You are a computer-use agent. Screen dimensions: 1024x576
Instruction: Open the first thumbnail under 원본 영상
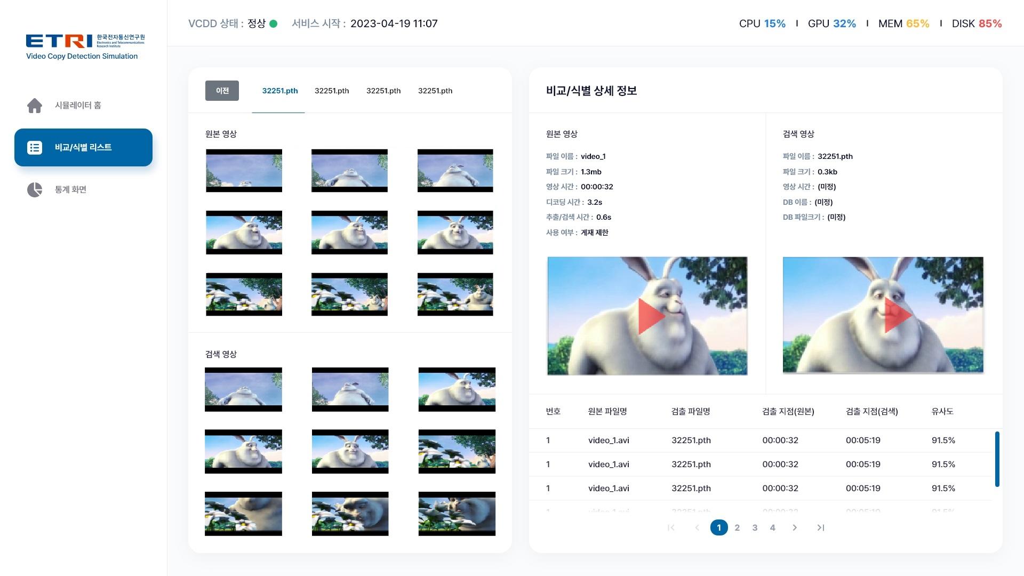point(243,171)
